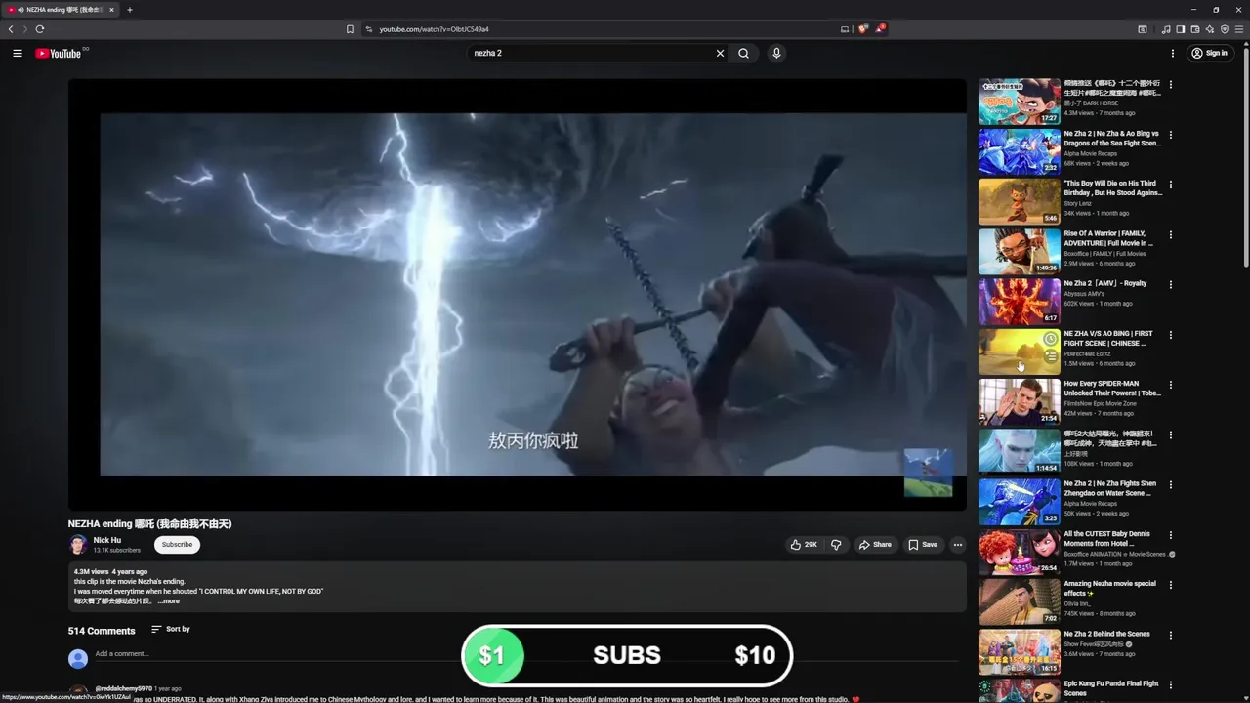
Task: Reload the page from browser toolbar
Action: 40,29
